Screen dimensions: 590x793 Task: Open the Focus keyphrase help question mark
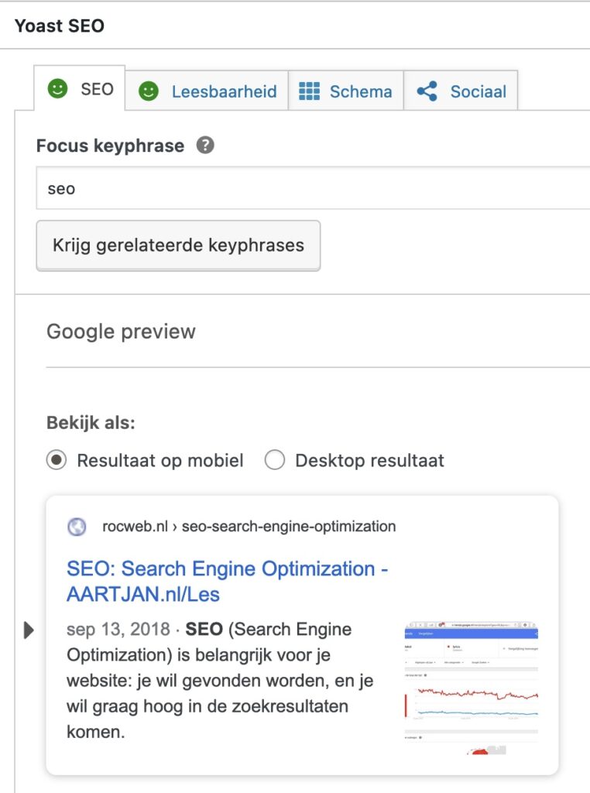point(204,146)
